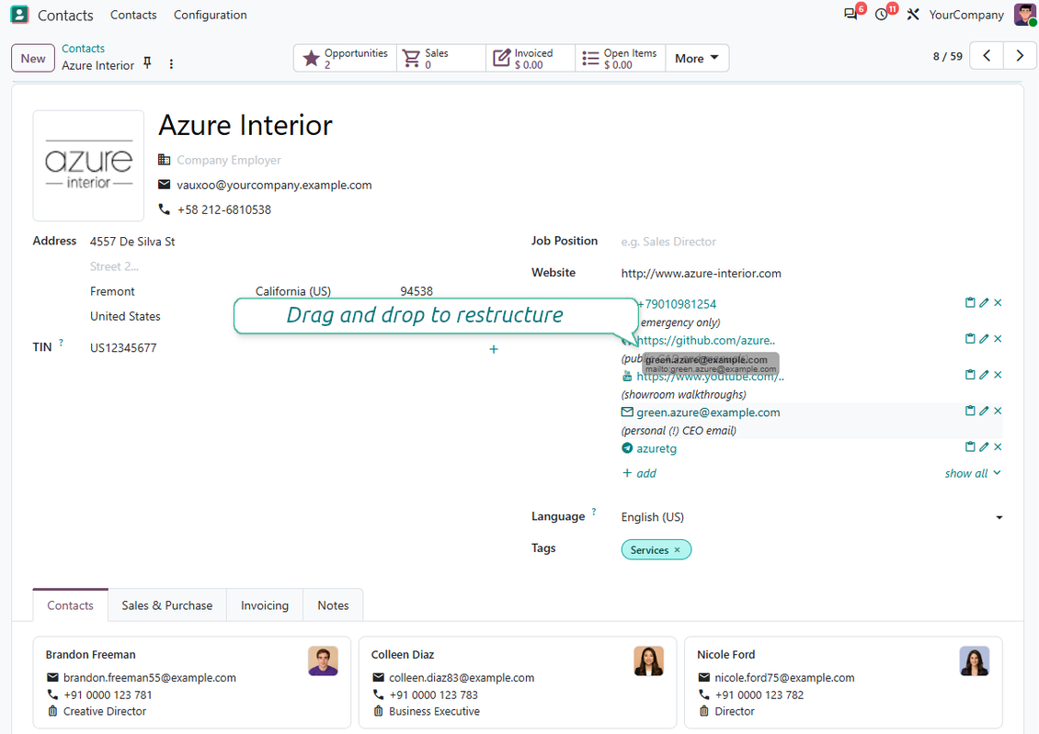The image size is (1039, 734).
Task: Open the azuretg telegram link
Action: 657,448
